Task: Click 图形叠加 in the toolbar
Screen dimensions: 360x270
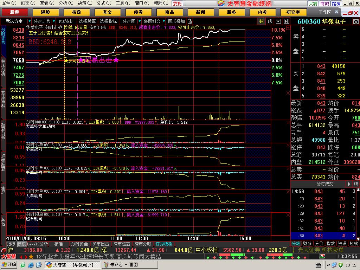Action: click(176, 21)
